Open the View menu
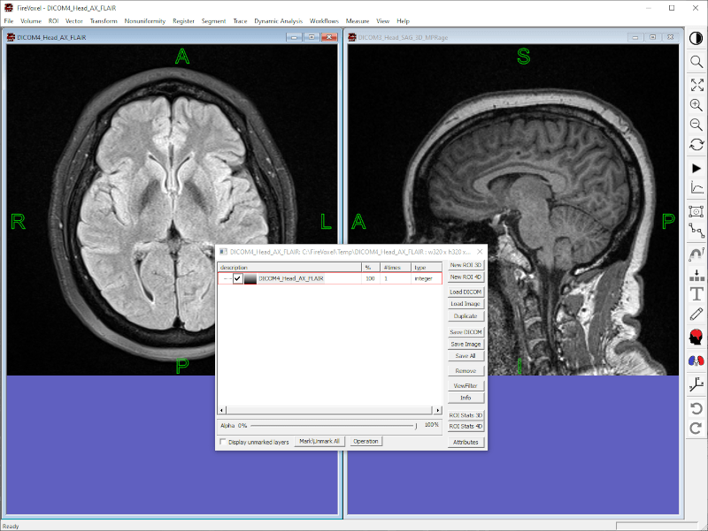708x531 pixels. click(x=382, y=20)
